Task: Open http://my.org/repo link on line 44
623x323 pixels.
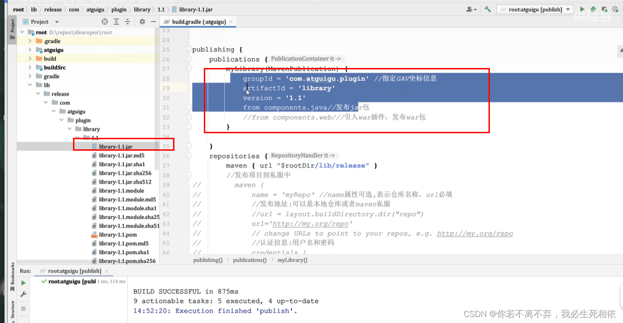Action: click(475, 233)
